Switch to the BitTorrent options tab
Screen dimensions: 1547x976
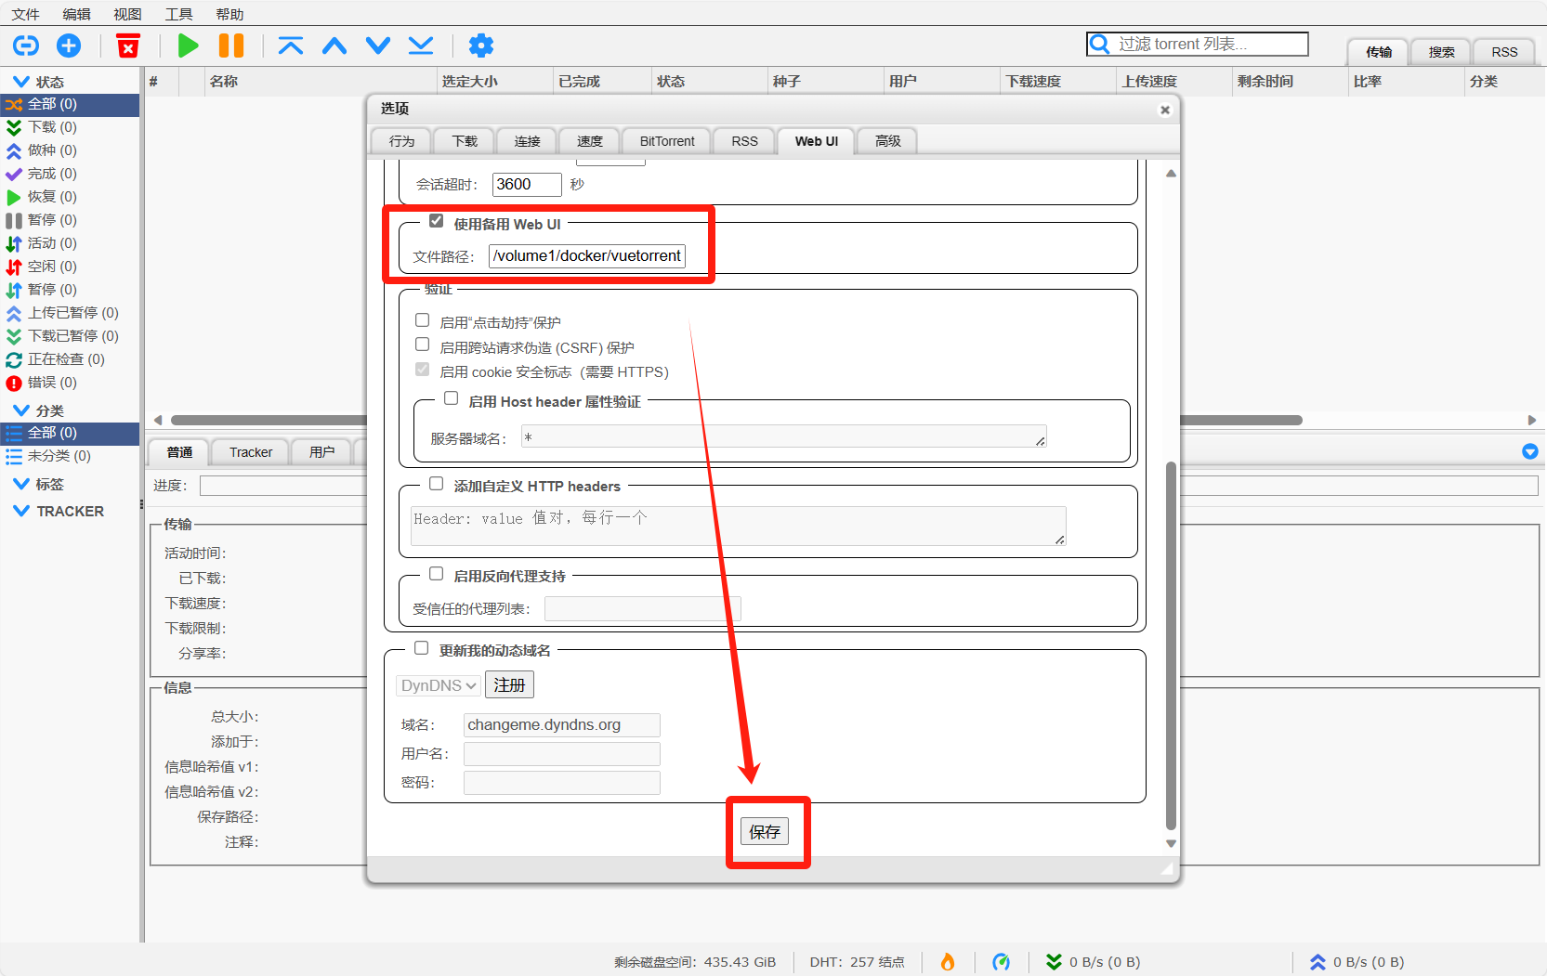(666, 141)
